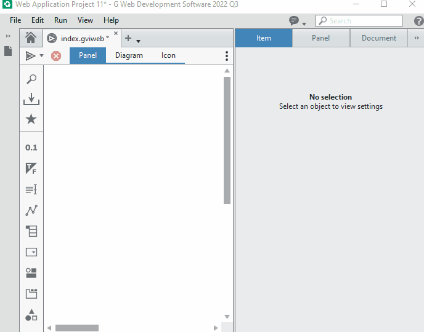The height and width of the screenshot is (332, 424).
Task: Expand the left navigation pane chevrons
Action: pos(8,36)
